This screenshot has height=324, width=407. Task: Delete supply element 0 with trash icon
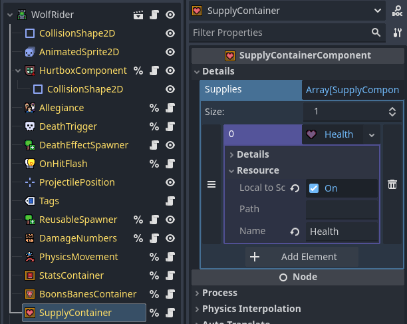click(392, 184)
